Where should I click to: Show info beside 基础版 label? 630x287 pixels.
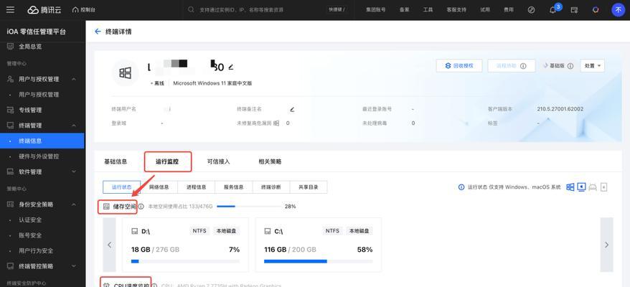coord(570,66)
